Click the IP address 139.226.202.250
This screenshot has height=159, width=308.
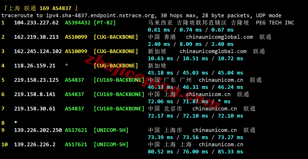click(x=38, y=130)
